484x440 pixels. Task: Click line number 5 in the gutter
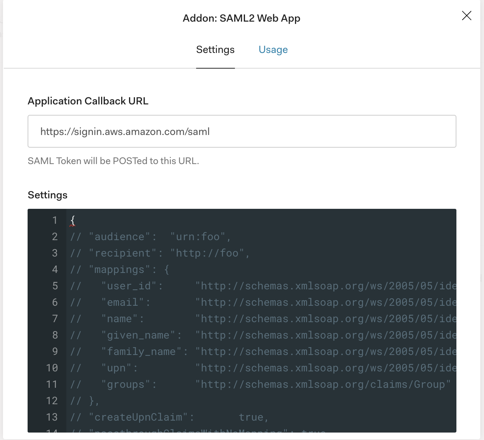55,286
